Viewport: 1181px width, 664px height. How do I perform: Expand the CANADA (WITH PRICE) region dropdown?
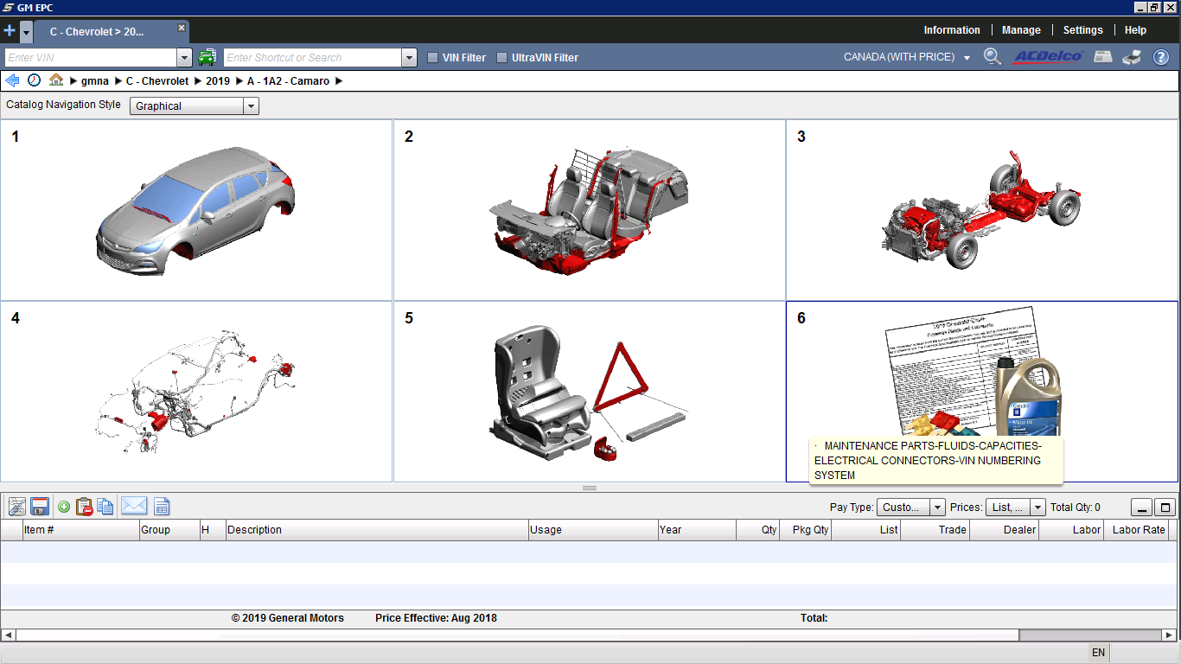tap(967, 58)
